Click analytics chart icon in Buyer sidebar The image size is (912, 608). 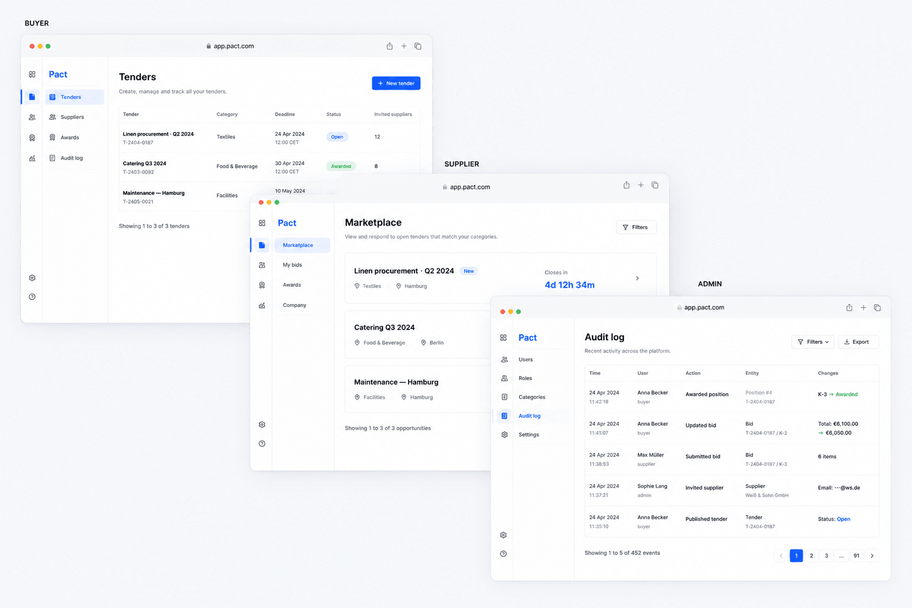32,158
